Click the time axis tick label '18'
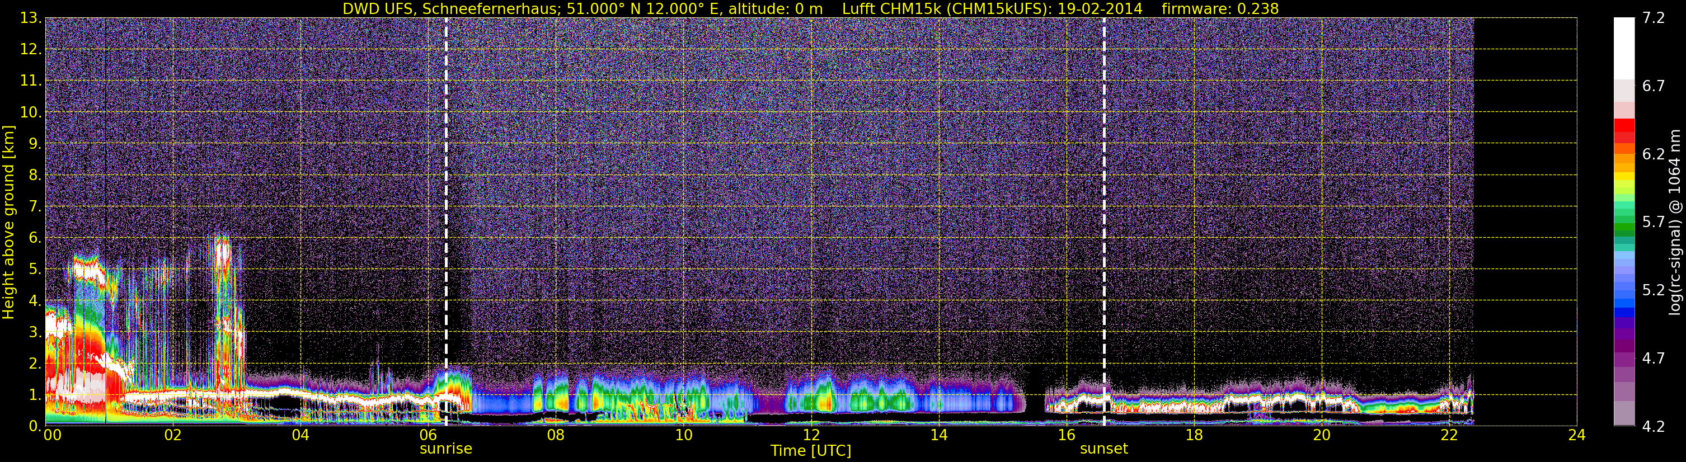The height and width of the screenshot is (462, 1686). pos(1194,435)
